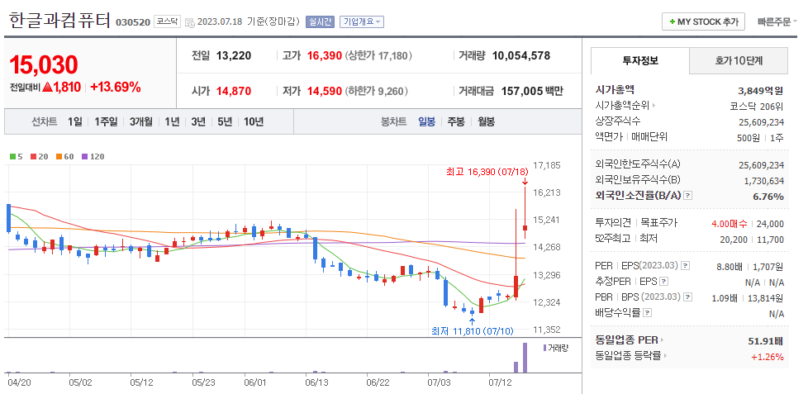This screenshot has height=394, width=808.
Task: Click help icon next to 외국인소진율(B/A)
Action: click(688, 196)
